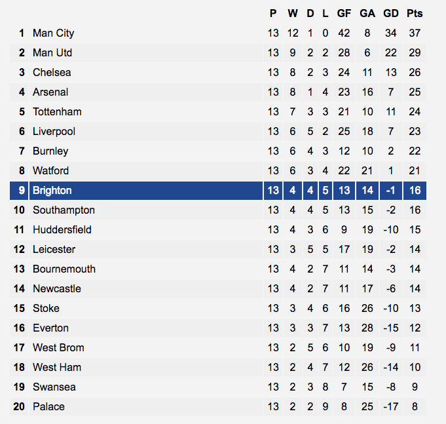This screenshot has height=424, width=446.
Task: Open the Liverpool team entry
Action: click(x=54, y=132)
